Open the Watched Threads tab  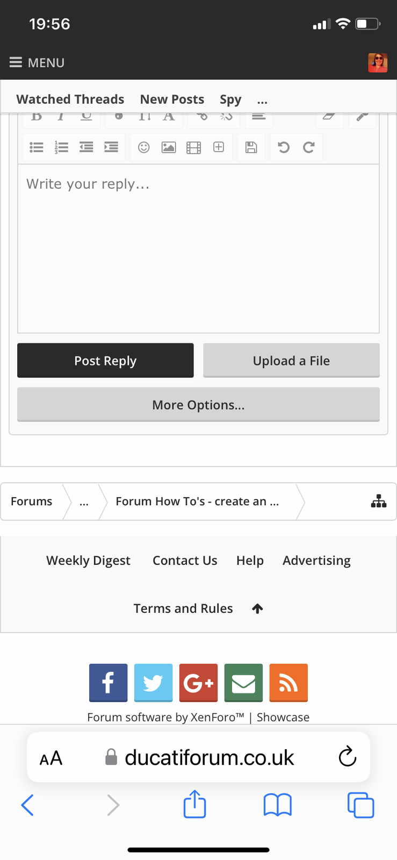coord(70,99)
